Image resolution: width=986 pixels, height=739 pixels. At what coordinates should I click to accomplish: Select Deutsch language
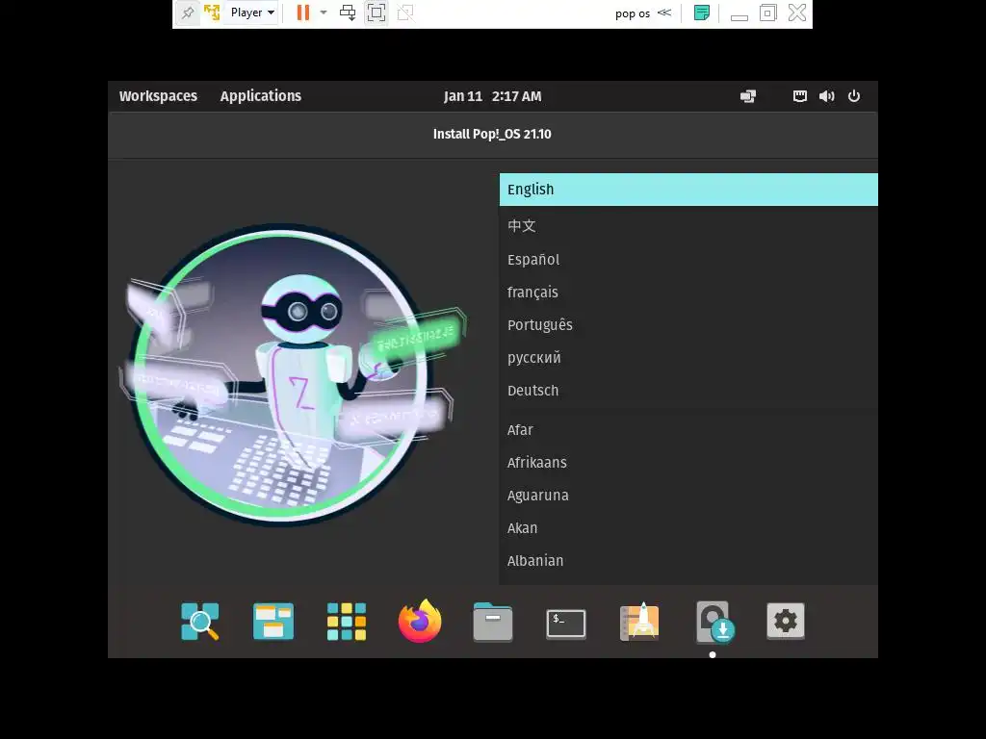point(688,391)
